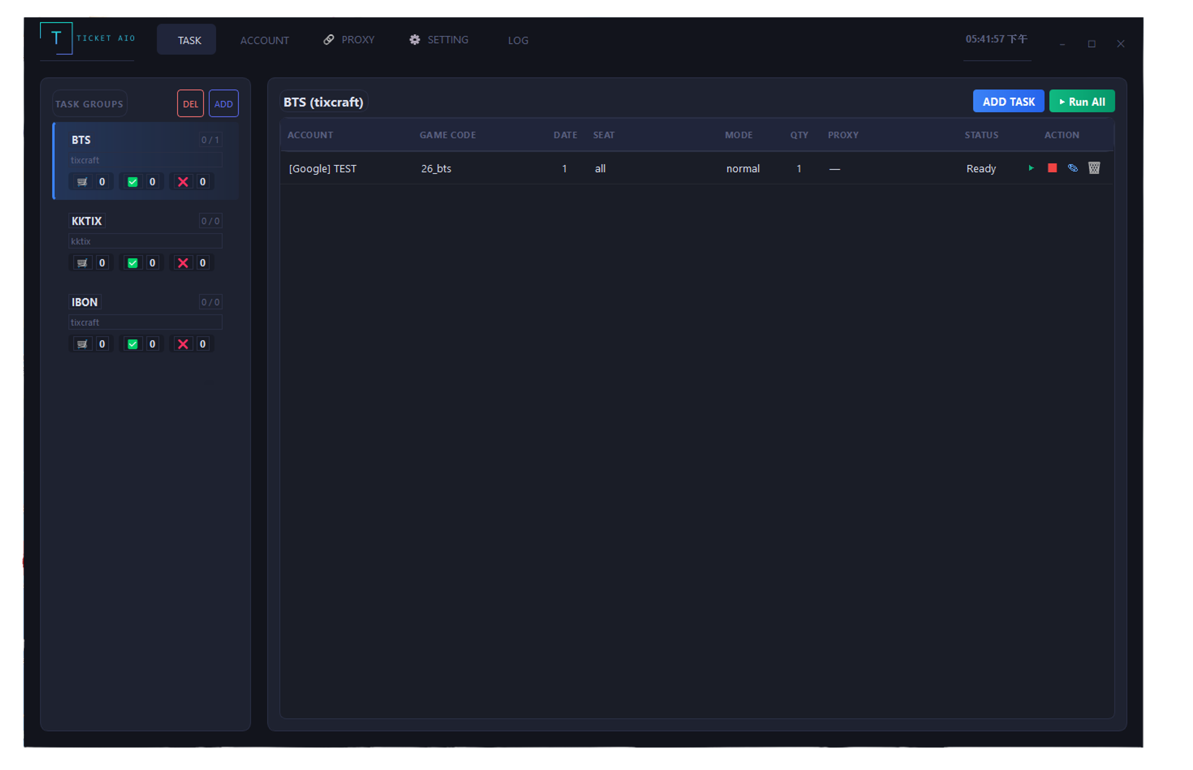Click the BTS (tixcraft) group title

(x=324, y=102)
